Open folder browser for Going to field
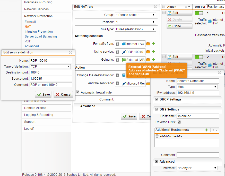This screenshot has height=176, width=225. pyautogui.click(x=148, y=60)
